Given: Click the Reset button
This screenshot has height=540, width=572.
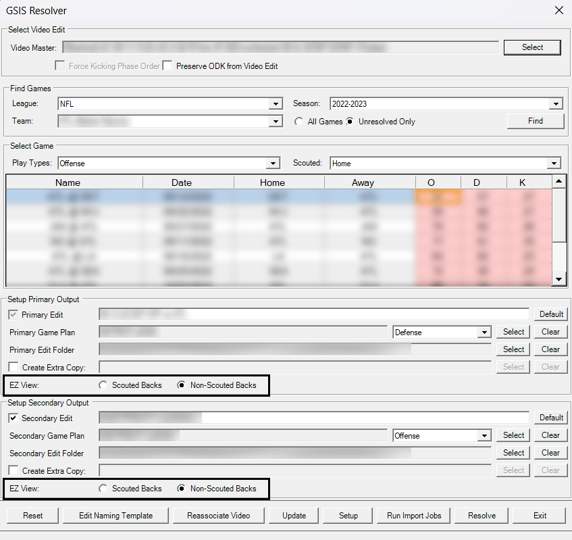Looking at the screenshot, I should click(x=32, y=516).
